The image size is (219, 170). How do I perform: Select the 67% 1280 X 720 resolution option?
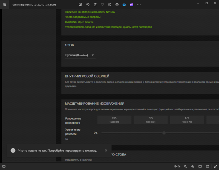(x=187, y=119)
